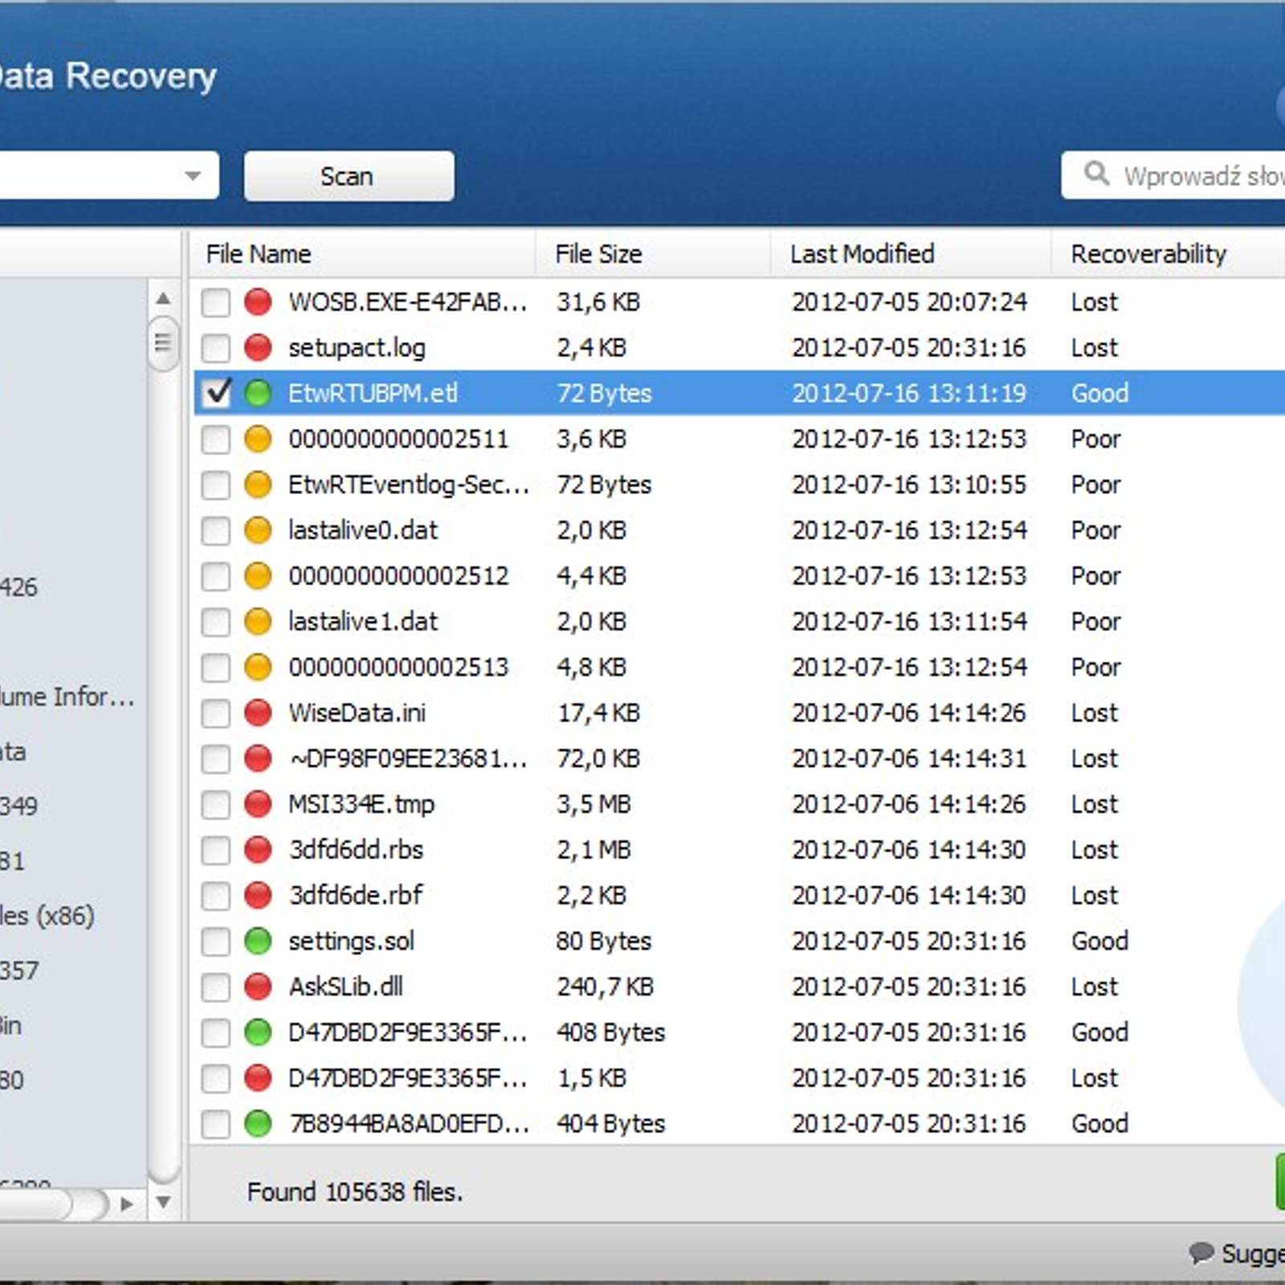Image resolution: width=1285 pixels, height=1285 pixels.
Task: Select the file name 3dfd6de.rbf
Action: (356, 895)
